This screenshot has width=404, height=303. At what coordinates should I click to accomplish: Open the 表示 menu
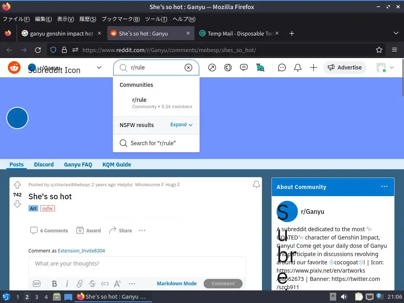(65, 19)
